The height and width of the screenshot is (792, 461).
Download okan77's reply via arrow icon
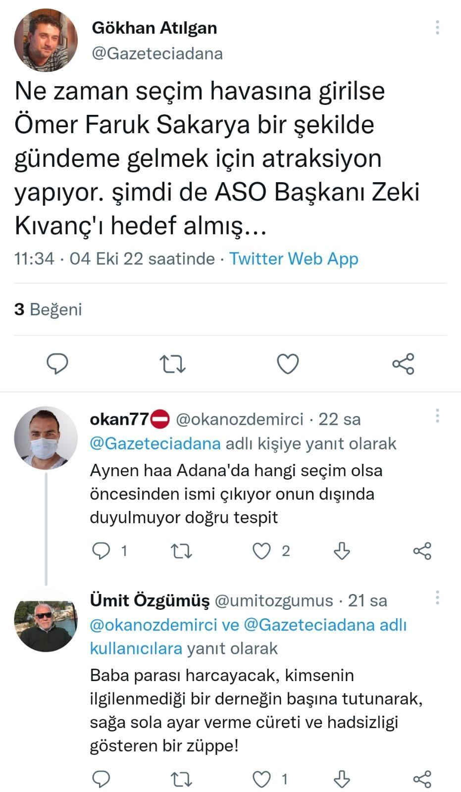(342, 551)
